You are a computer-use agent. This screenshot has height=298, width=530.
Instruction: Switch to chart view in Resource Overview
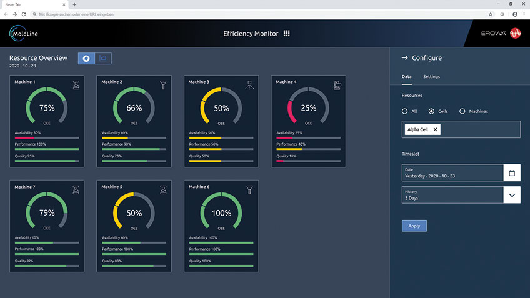pyautogui.click(x=103, y=58)
